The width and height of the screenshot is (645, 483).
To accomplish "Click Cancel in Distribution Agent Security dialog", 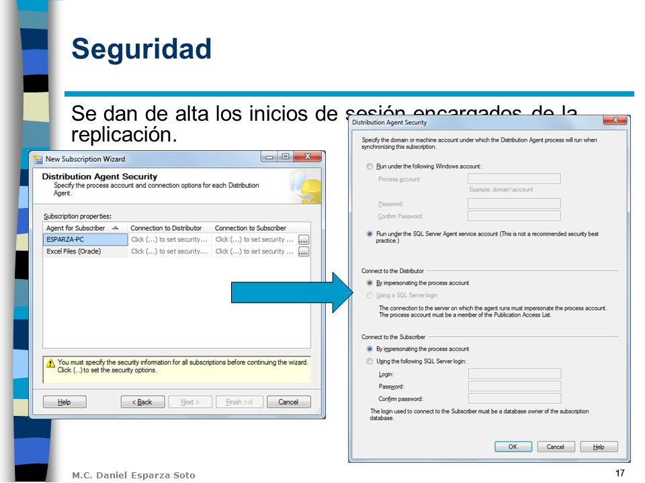I will [x=556, y=447].
